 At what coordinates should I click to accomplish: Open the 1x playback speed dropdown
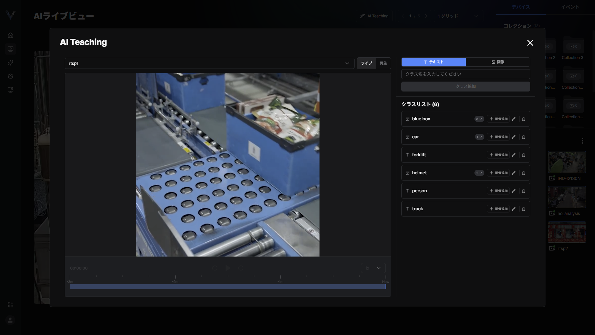click(x=373, y=268)
